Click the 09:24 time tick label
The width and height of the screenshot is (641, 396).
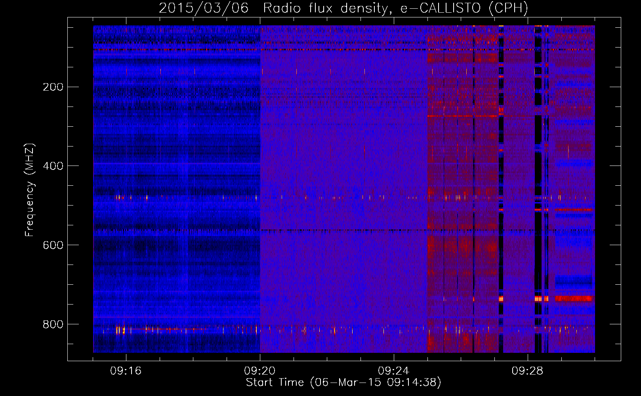tap(394, 371)
